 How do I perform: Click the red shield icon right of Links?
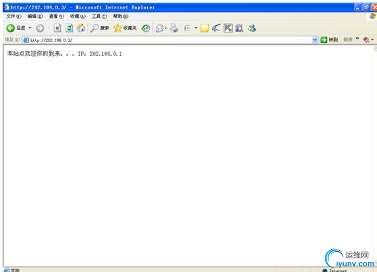coord(366,40)
